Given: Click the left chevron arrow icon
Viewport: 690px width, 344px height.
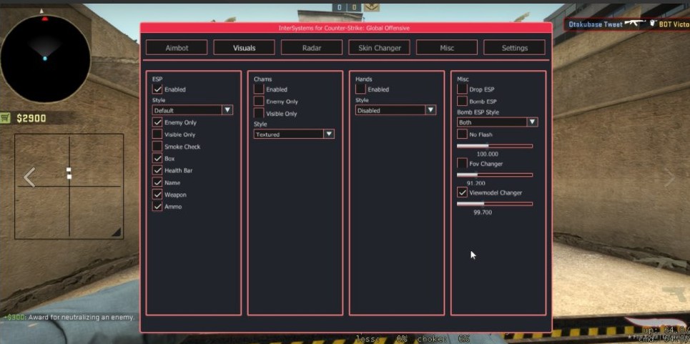Looking at the screenshot, I should tap(29, 177).
